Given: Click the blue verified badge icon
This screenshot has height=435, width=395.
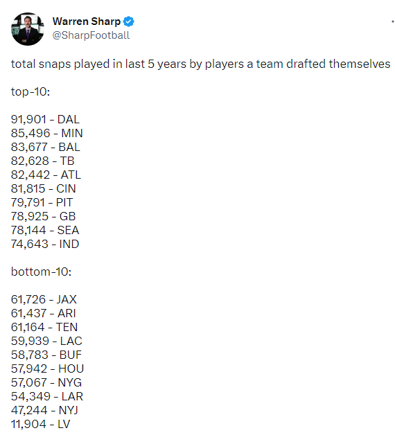Looking at the screenshot, I should pyautogui.click(x=128, y=21).
